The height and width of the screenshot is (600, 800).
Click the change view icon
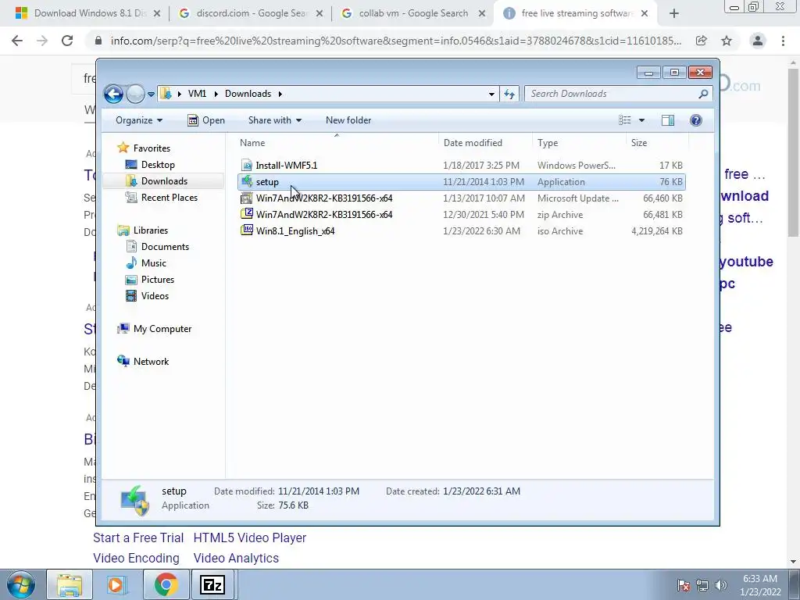(624, 120)
